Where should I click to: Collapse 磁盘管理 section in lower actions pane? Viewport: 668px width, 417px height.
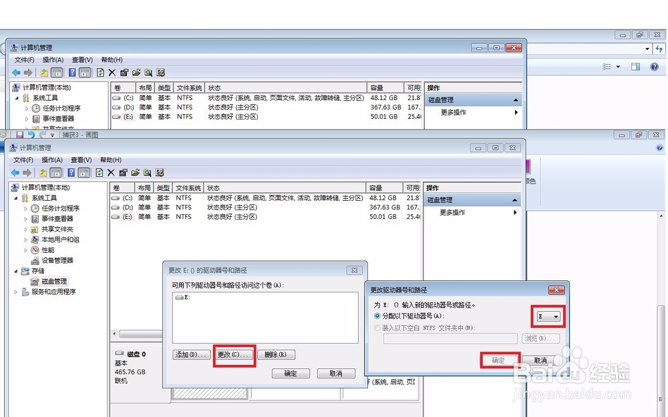pyautogui.click(x=514, y=200)
